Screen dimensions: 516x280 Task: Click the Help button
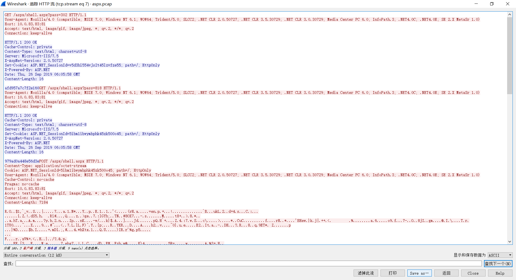[x=500, y=273]
